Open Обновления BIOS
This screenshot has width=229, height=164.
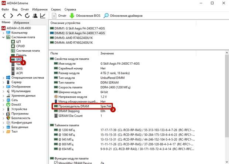pyautogui.click(x=85, y=16)
